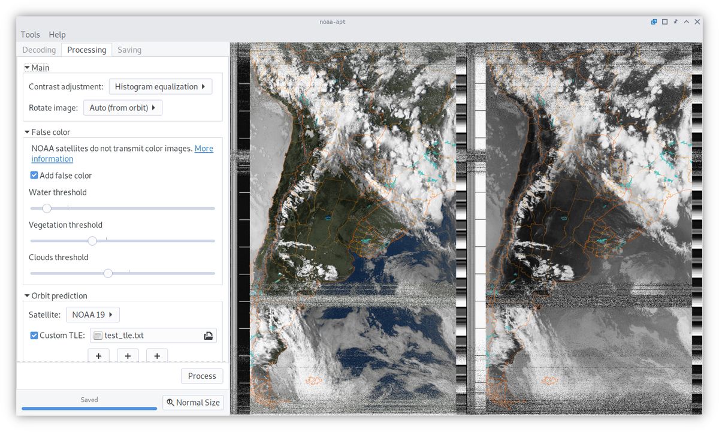719x432 pixels.
Task: Click the magnifier icon on Normal Size
Action: 170,403
